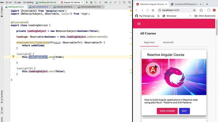Open a new browser tab
Screen dimensions: 218x122
click(x=207, y=4)
